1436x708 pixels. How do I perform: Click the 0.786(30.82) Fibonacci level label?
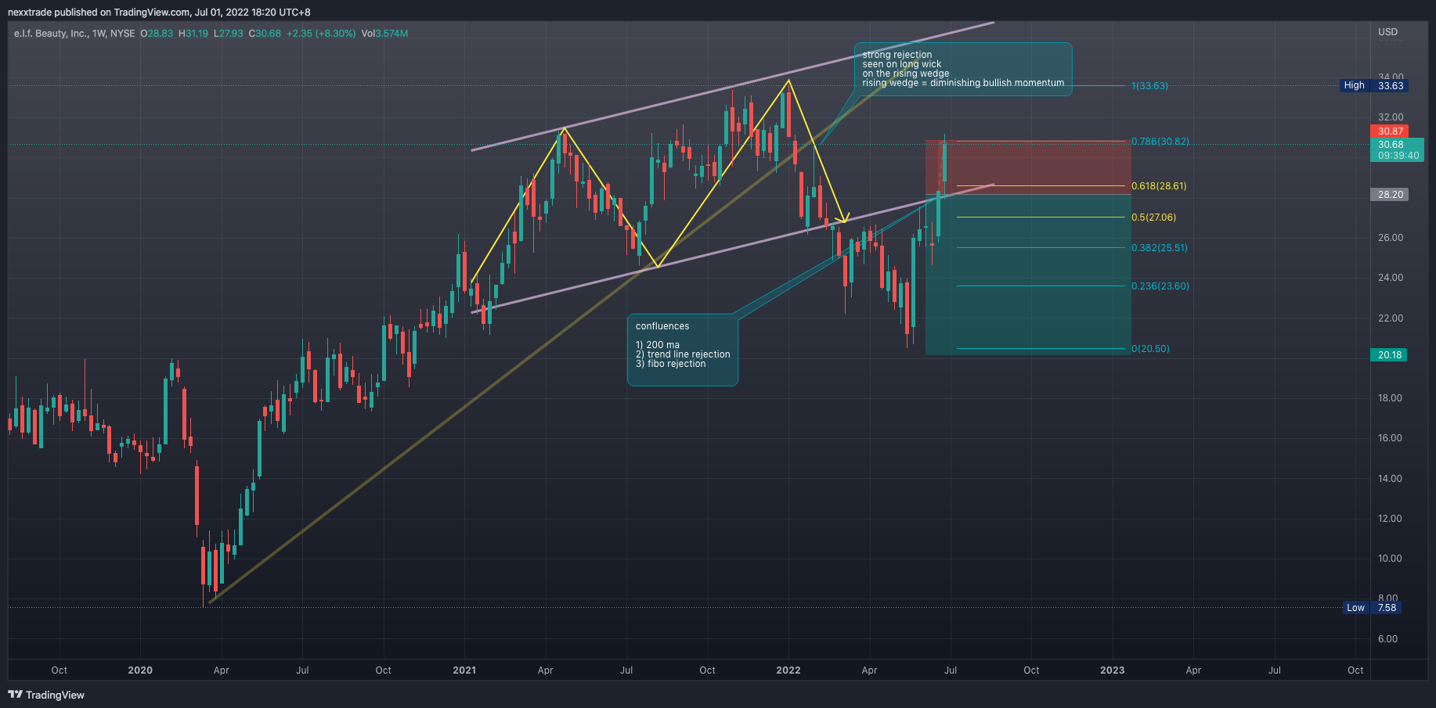(x=1160, y=142)
